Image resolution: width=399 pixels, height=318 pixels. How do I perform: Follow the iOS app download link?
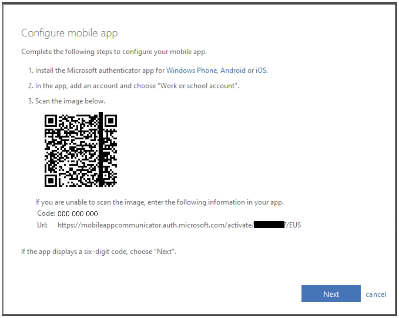tap(261, 71)
